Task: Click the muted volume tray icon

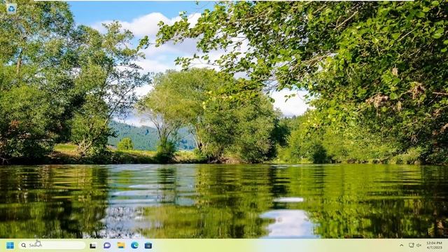Action: pyautogui.click(x=419, y=245)
